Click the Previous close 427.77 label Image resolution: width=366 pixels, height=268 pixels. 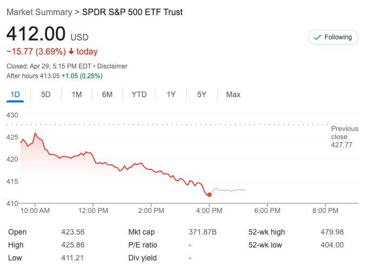coord(344,137)
